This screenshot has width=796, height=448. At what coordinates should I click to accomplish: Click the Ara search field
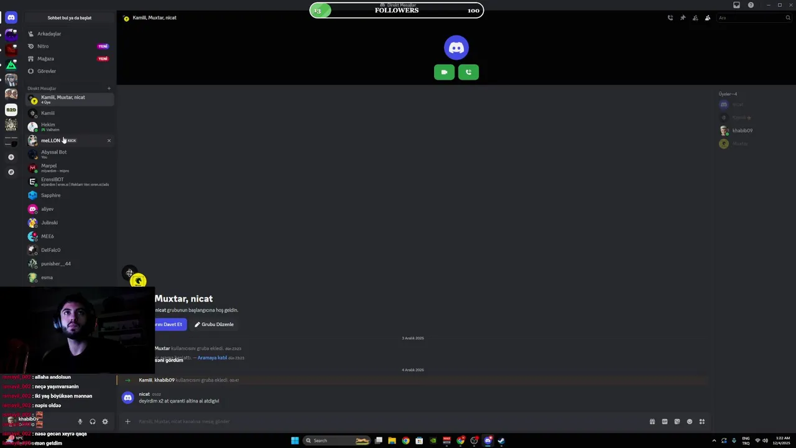[754, 18]
